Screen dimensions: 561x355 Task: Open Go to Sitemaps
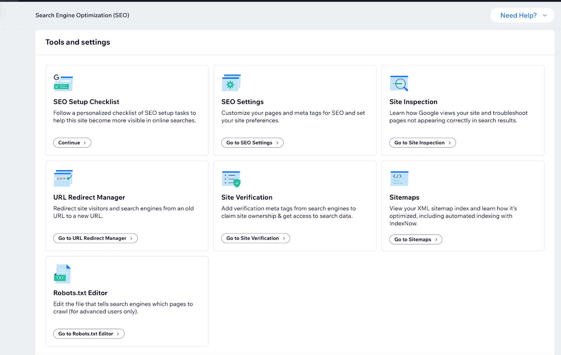[x=415, y=239]
